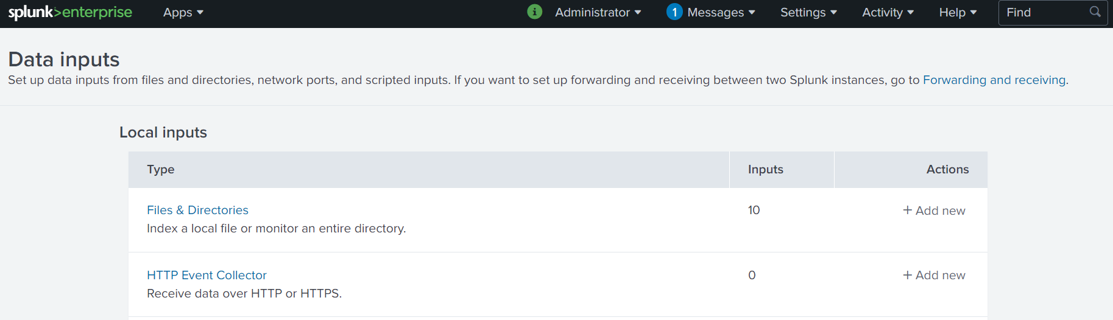Add new HTTP Event Collector input
This screenshot has height=320, width=1113.
click(x=934, y=275)
